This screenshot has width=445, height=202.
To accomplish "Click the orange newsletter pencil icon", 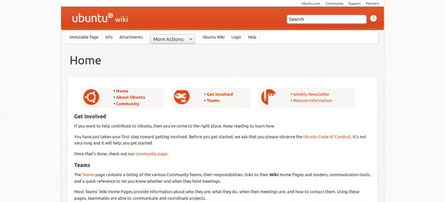I will coord(269,97).
